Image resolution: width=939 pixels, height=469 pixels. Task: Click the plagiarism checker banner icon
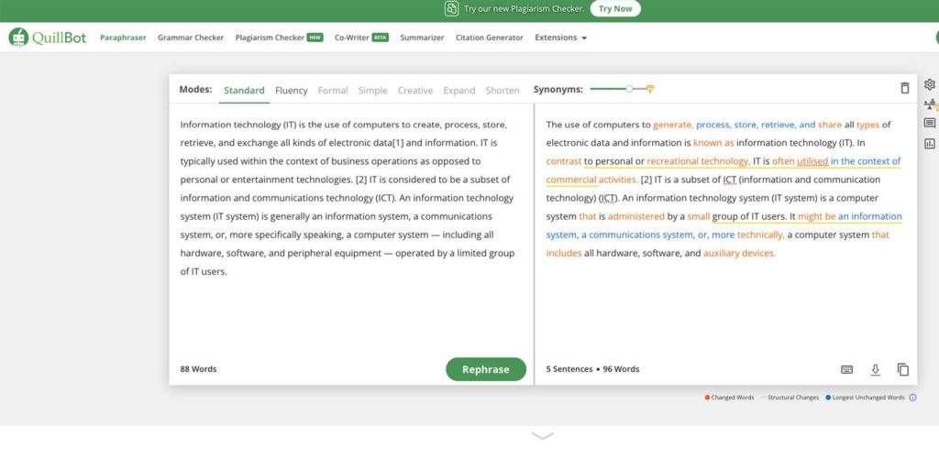[451, 9]
